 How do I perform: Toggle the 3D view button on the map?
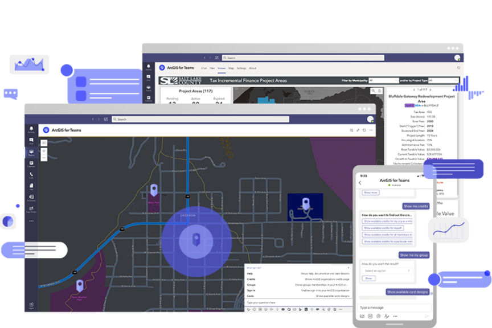tap(44, 142)
